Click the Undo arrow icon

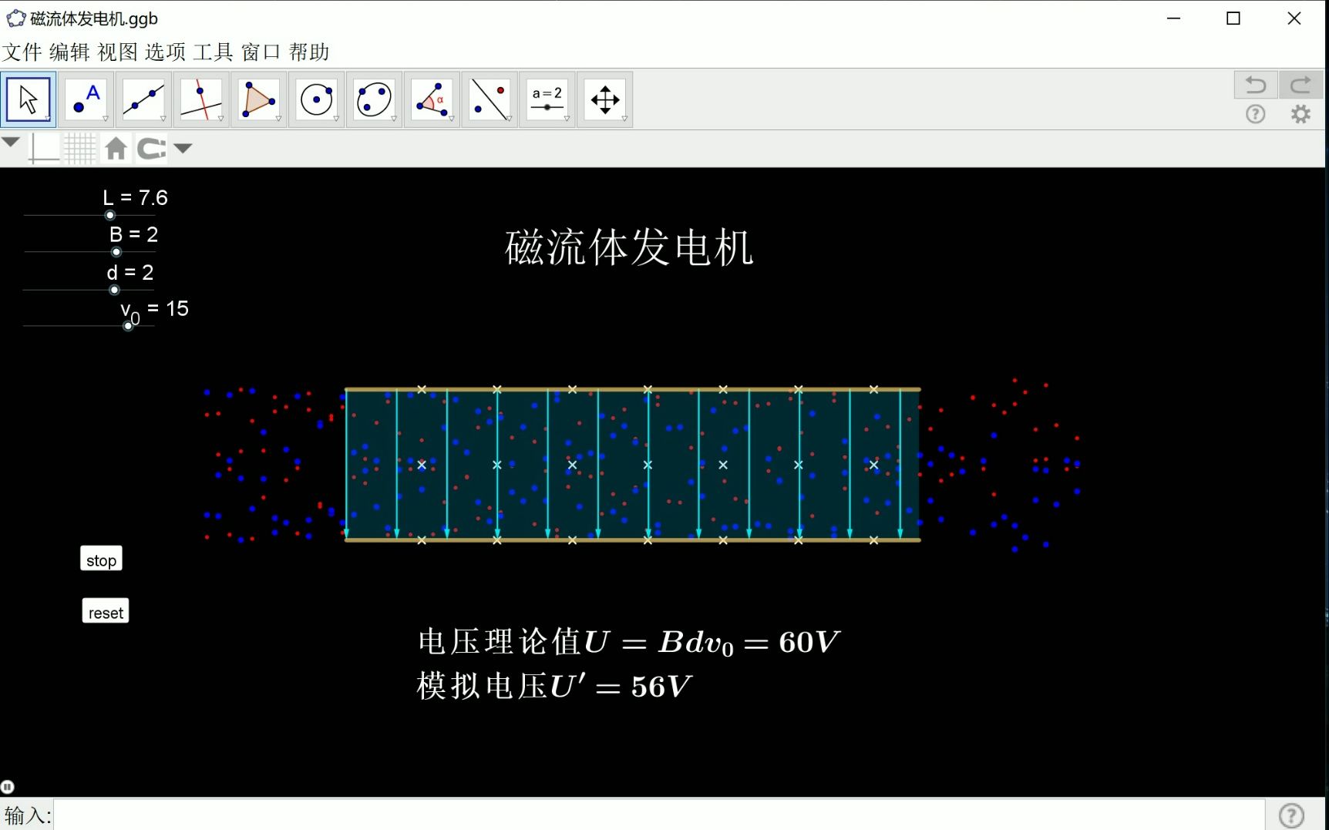1256,84
